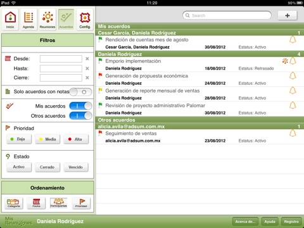
Task: Filter by Baja priority
Action: click(x=19, y=139)
